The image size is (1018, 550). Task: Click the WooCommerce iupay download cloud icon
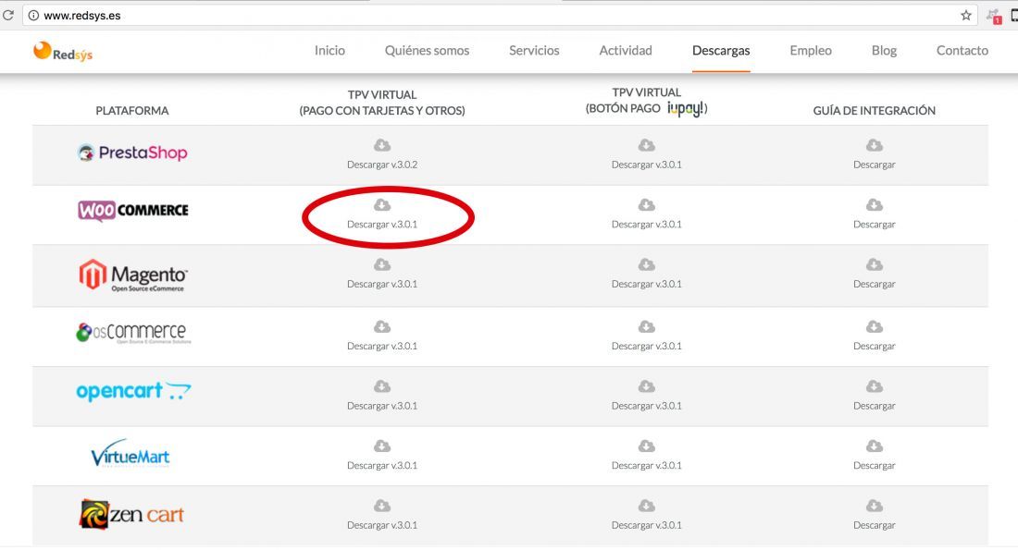647,205
